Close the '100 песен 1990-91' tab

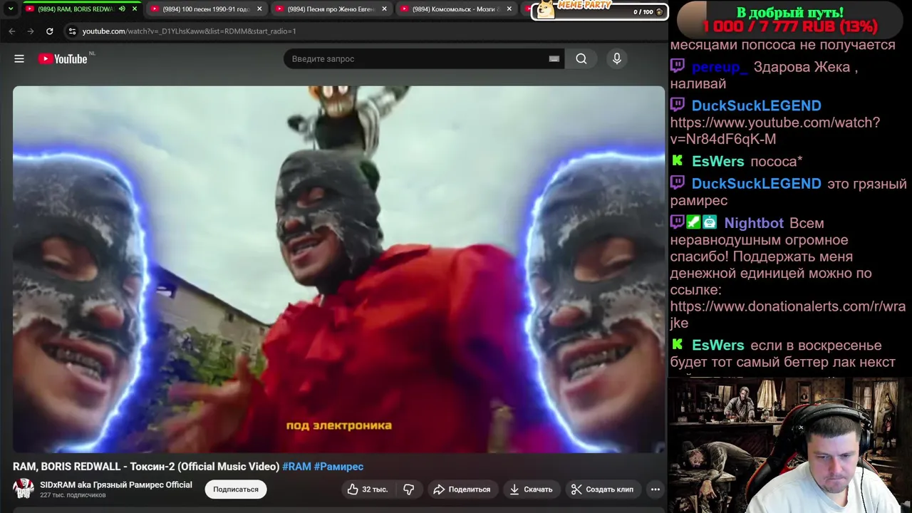tap(259, 9)
